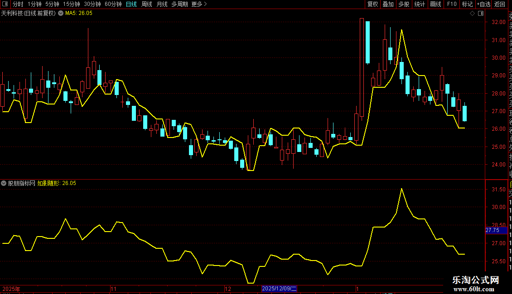Click the 12 month marker on time axis
Viewport: 512px width, 294px height.
pos(227,289)
